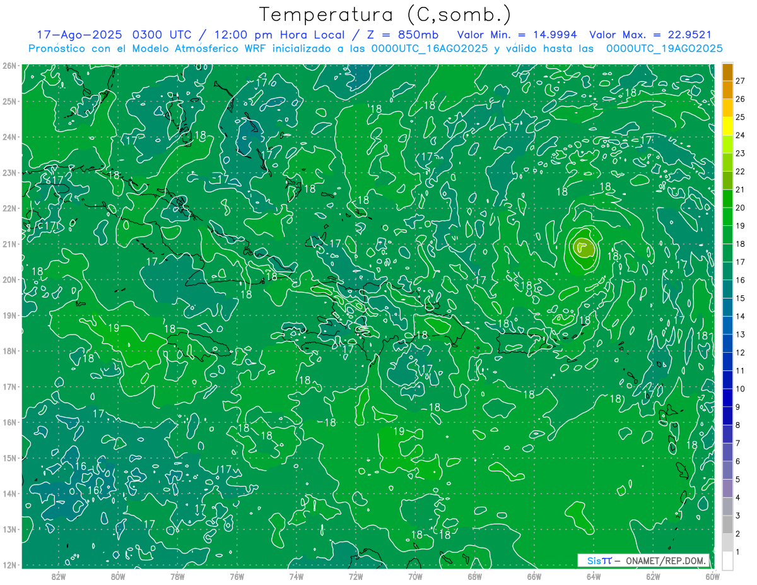Viewport: 757px width, 585px height.
Task: Click the '78W' longitude axis label
Action: pyautogui.click(x=177, y=577)
